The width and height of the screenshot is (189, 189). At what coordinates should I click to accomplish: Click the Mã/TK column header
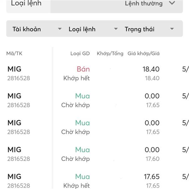pos(14,53)
